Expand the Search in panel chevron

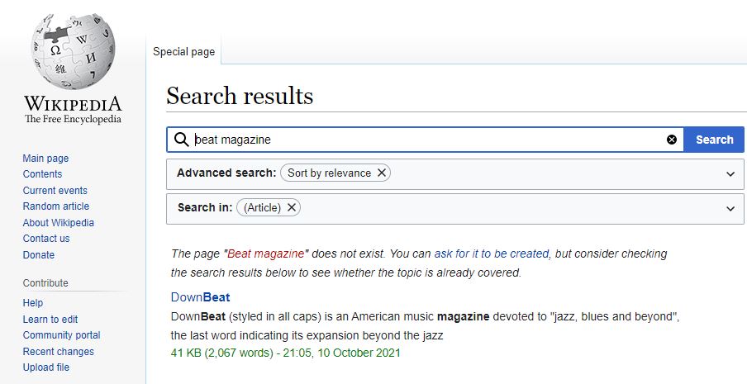(730, 208)
